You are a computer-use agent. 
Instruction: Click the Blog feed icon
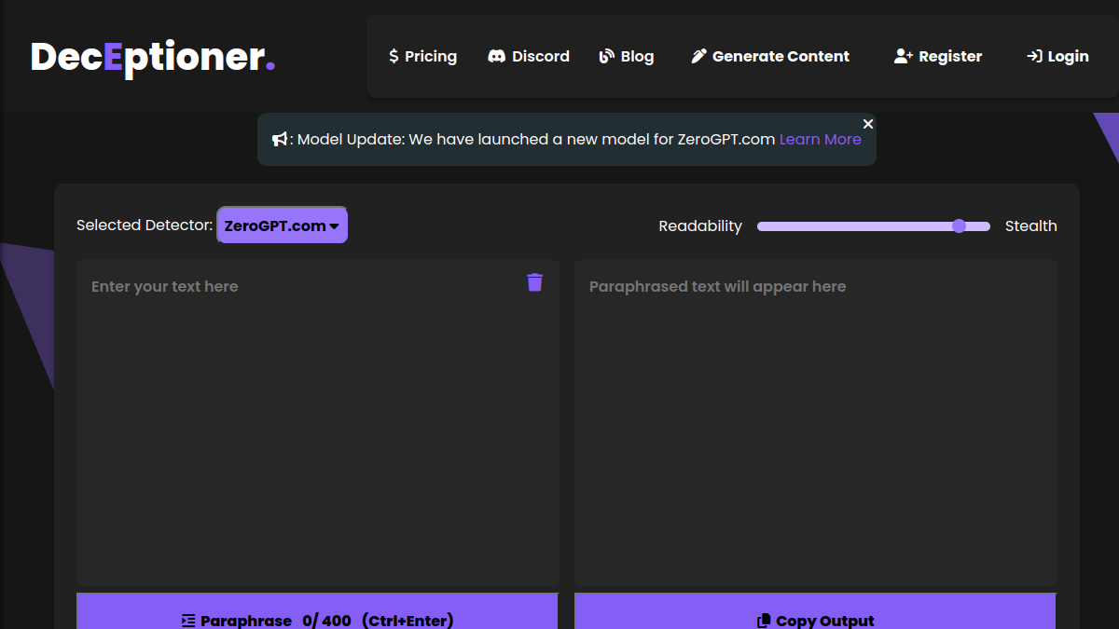click(x=607, y=57)
